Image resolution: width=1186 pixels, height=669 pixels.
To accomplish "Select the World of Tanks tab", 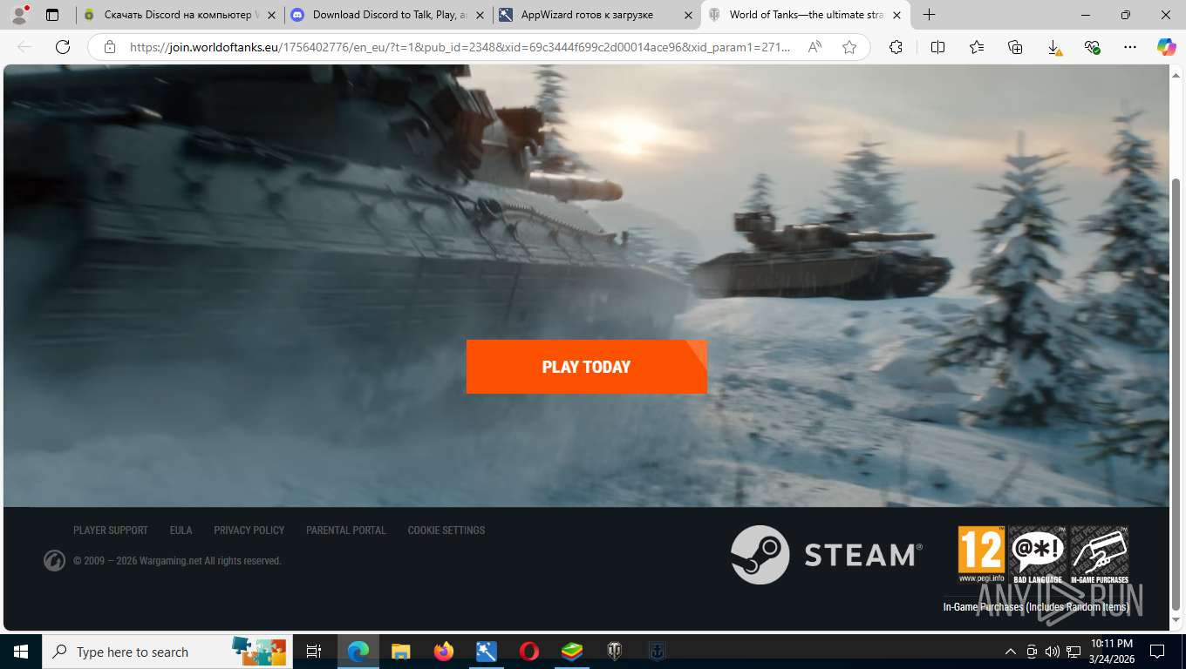I will [805, 15].
